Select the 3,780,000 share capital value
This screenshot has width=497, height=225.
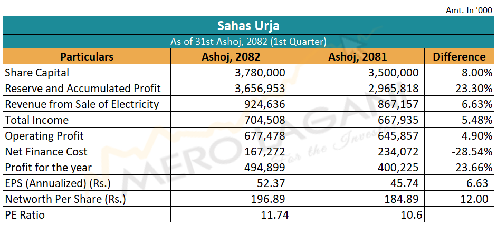tap(261, 73)
